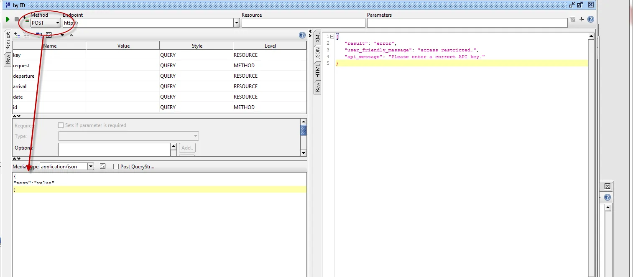Screen dimensions: 633x277
Task: Select the 'request' parameter name cell
Action: tap(49, 66)
